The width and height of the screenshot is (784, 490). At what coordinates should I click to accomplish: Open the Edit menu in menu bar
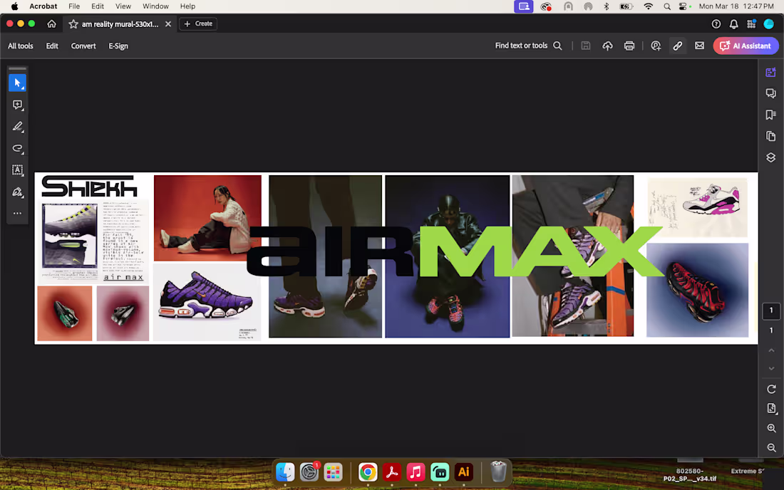pyautogui.click(x=98, y=6)
